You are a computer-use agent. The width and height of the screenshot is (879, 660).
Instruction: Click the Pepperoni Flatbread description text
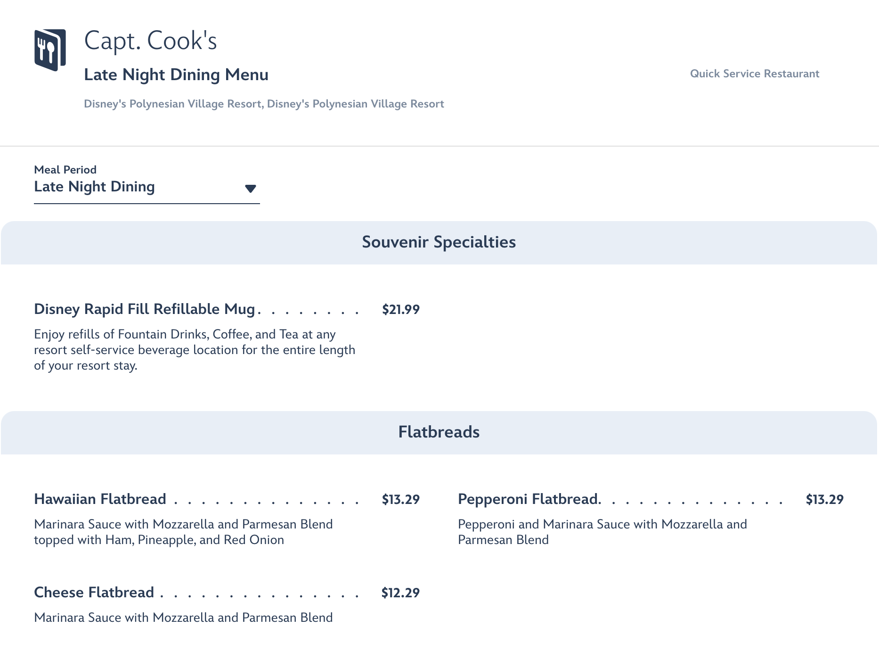pos(602,532)
